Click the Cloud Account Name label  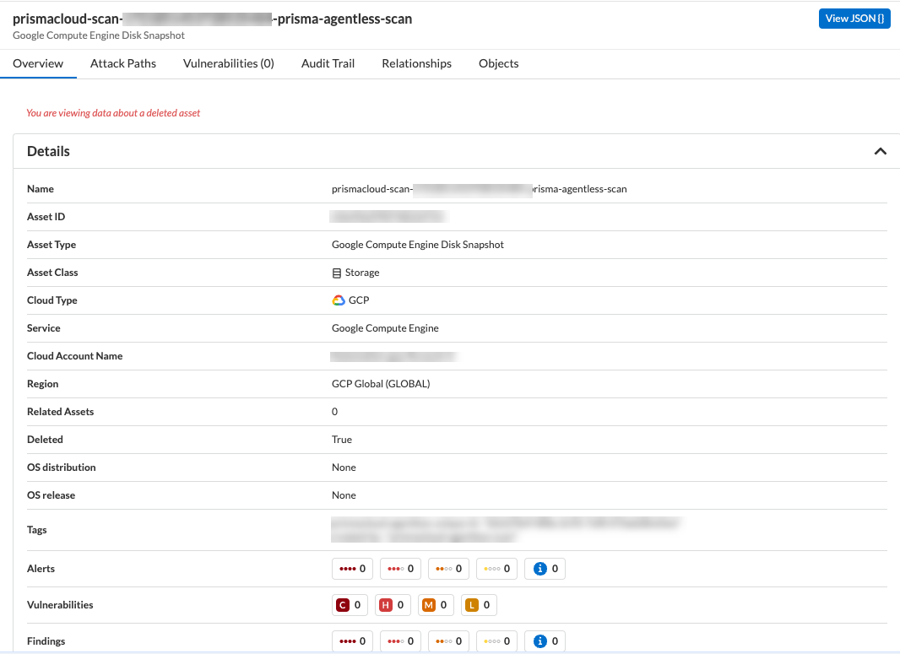74,356
